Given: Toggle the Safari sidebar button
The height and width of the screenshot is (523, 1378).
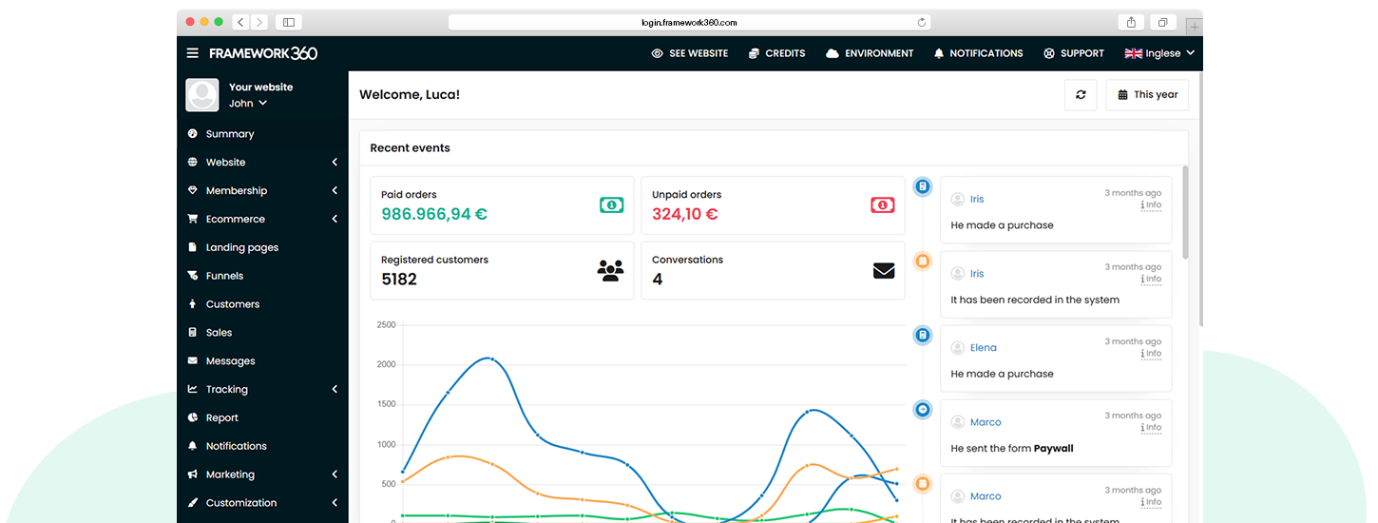Looking at the screenshot, I should click(289, 22).
